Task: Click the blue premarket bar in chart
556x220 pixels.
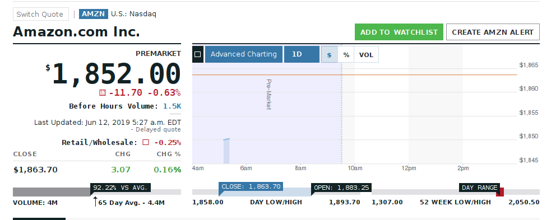Action: (226, 151)
